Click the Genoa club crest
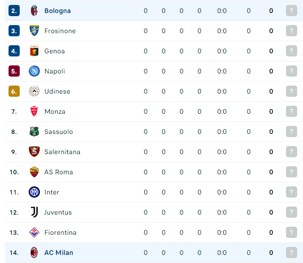Screen dimensions: 303x263 pyautogui.click(x=34, y=51)
